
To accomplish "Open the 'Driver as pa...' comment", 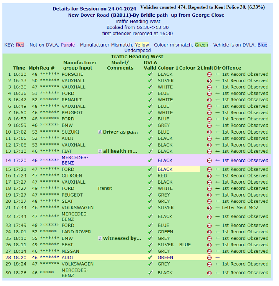I will [x=120, y=132].
